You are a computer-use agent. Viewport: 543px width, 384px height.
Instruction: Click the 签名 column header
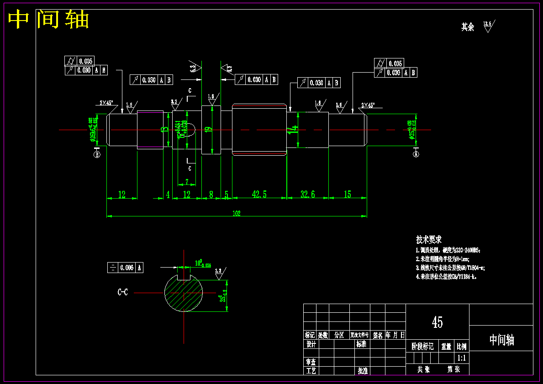(x=378, y=335)
